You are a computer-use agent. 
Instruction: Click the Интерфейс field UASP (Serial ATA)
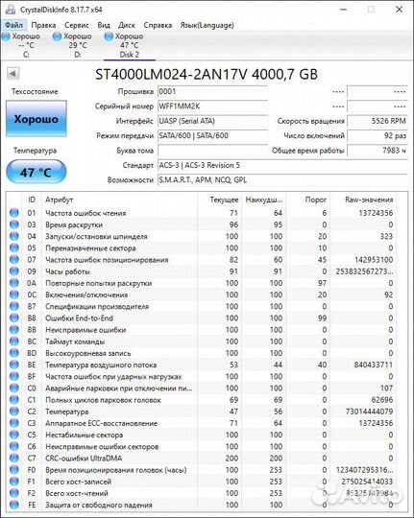pos(212,121)
